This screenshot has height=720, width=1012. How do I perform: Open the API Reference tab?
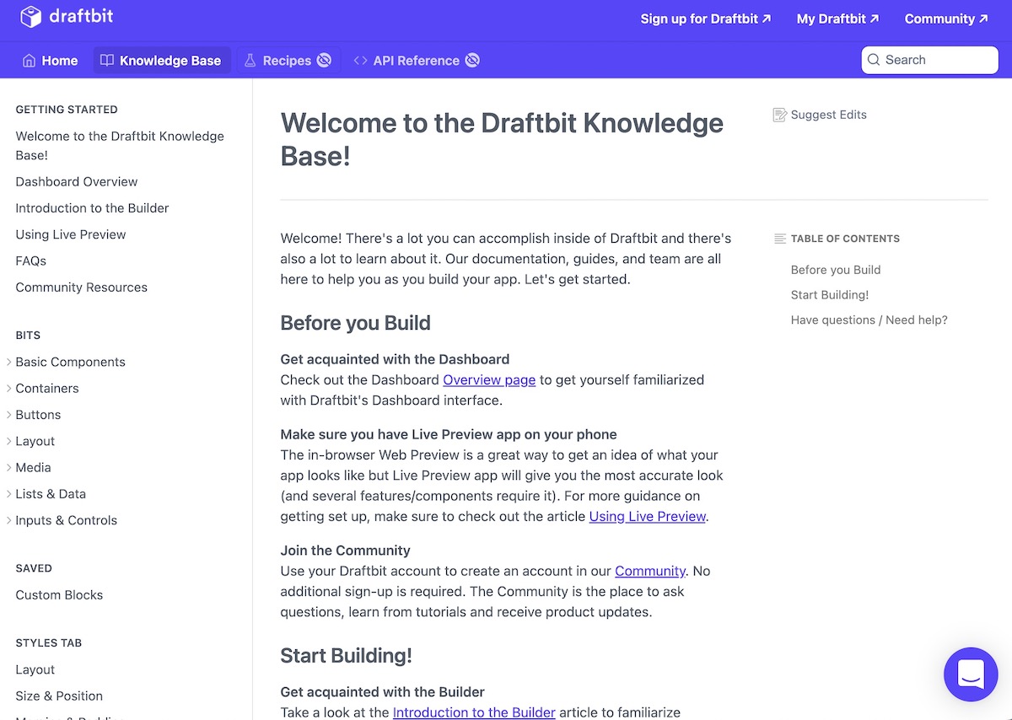point(417,61)
